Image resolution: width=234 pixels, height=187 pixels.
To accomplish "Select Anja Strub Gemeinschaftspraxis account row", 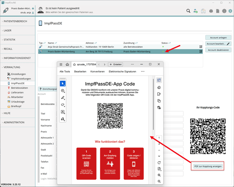I will 120,47.
